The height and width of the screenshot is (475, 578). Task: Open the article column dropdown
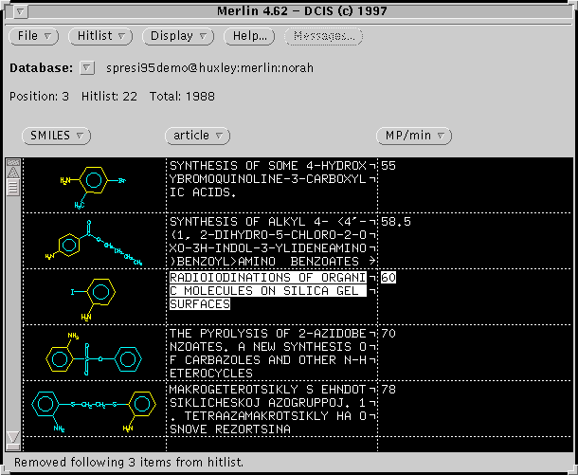coord(197,136)
